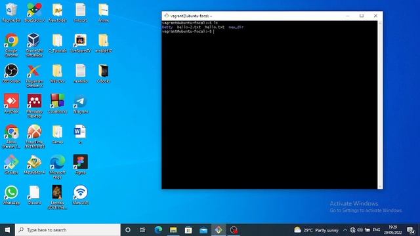
Task: Open Task View on the taskbar
Action: (x=142, y=230)
